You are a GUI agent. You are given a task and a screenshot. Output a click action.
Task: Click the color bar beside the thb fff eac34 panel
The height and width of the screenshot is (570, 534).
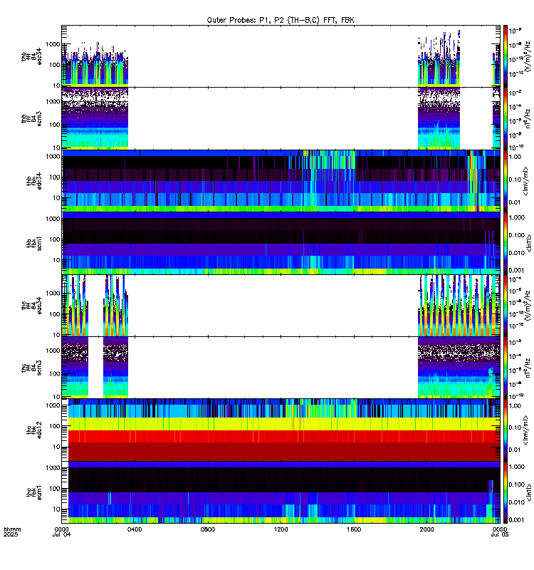pos(506,56)
